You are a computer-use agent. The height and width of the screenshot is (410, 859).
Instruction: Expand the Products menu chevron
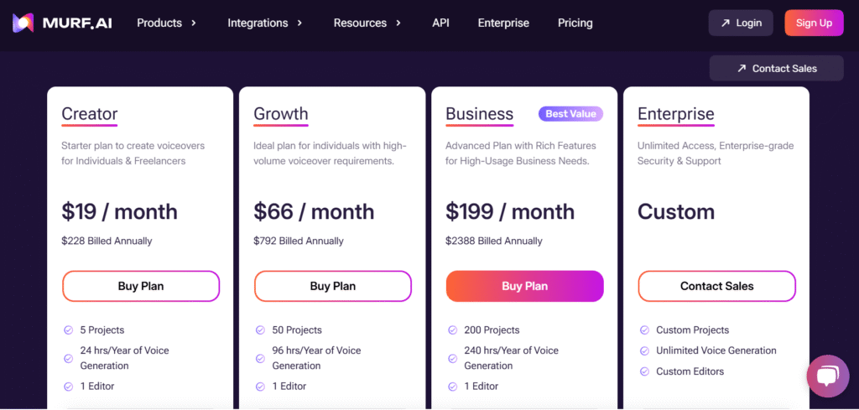click(194, 23)
